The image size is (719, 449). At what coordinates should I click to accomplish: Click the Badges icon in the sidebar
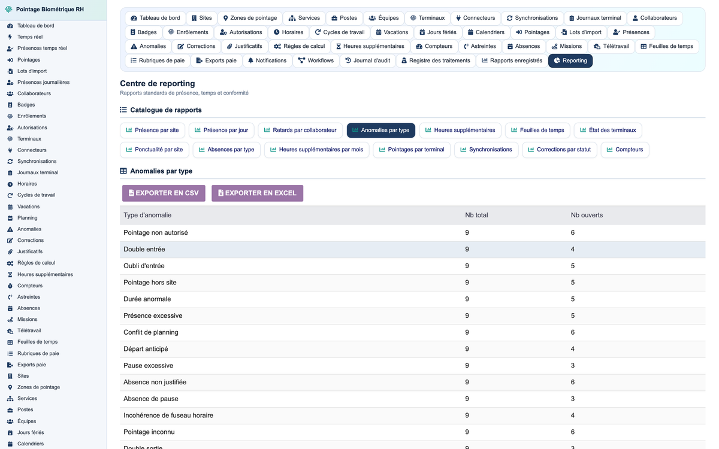10,105
